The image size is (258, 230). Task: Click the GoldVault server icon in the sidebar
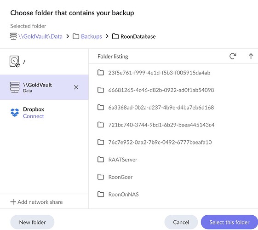point(15,87)
